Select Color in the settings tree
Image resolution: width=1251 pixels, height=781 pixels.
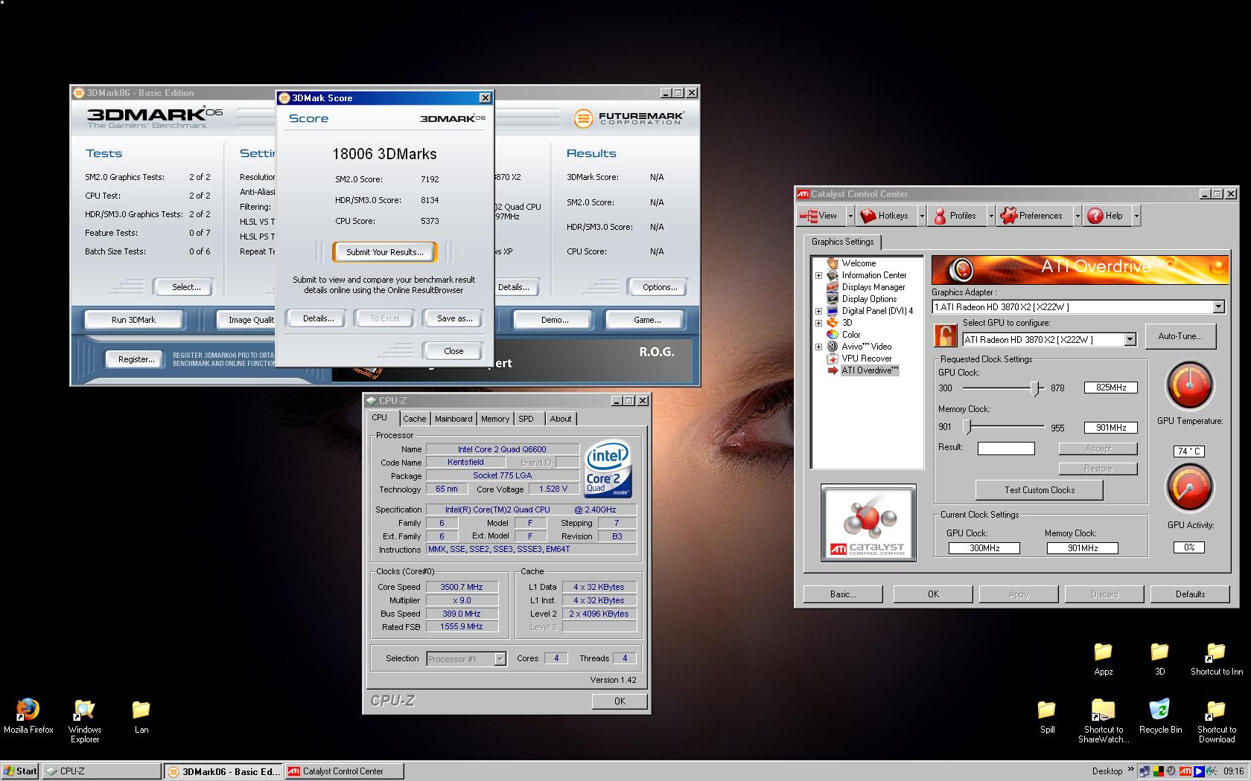click(851, 335)
